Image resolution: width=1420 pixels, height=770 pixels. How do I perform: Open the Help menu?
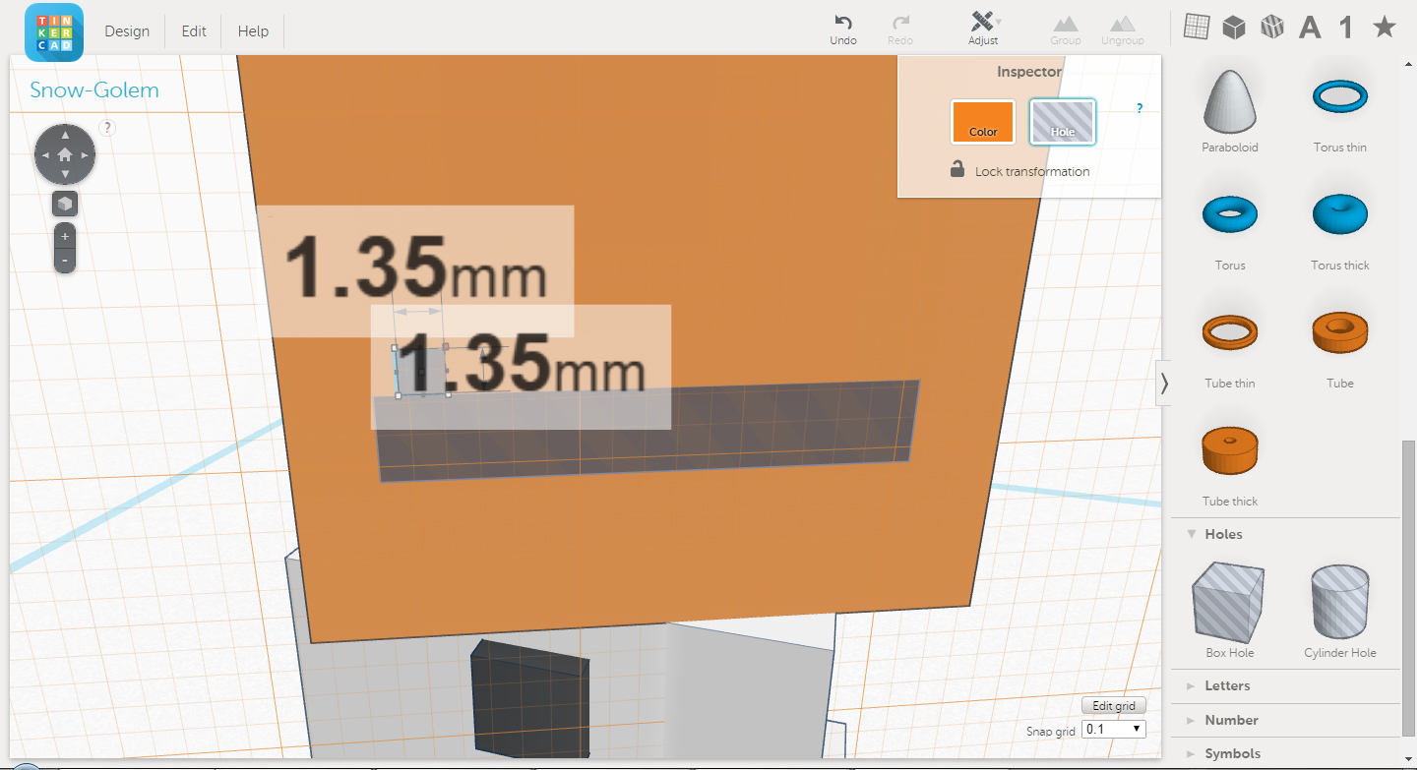(x=253, y=31)
